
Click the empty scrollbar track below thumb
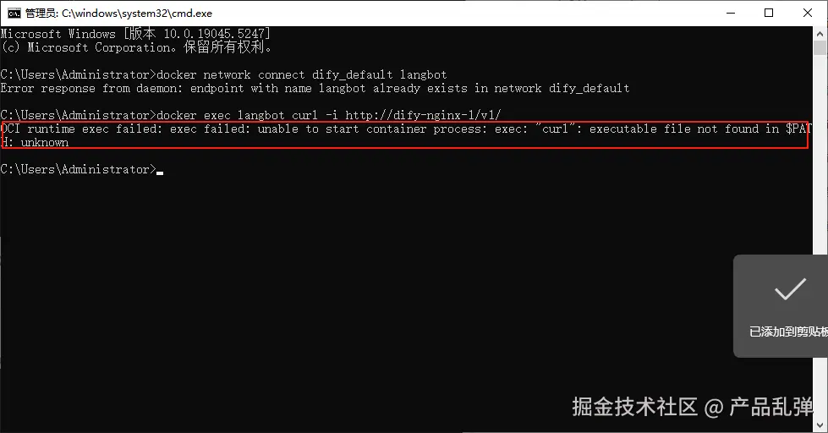click(x=820, y=158)
